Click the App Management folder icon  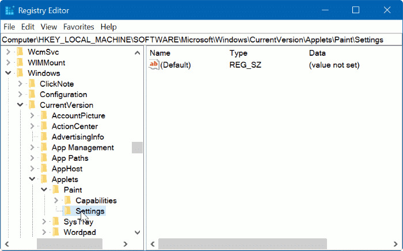(44, 148)
